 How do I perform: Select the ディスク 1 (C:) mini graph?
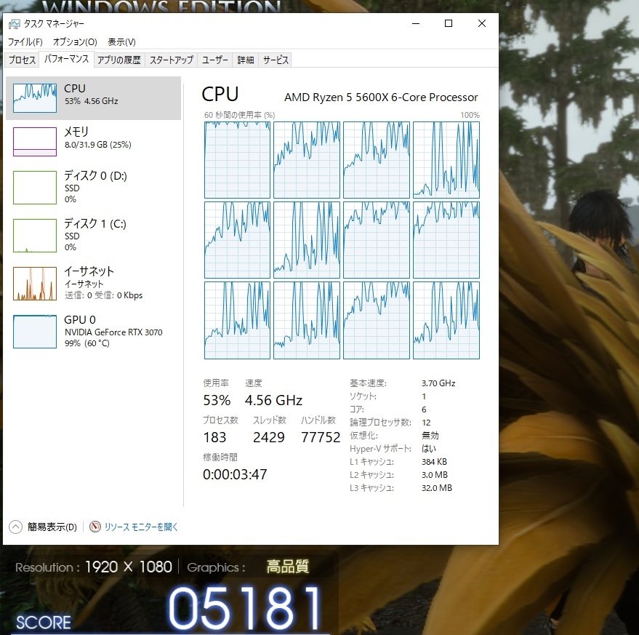pyautogui.click(x=35, y=236)
